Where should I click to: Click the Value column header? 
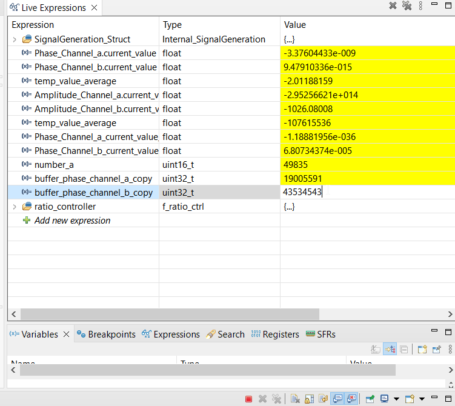click(x=367, y=25)
